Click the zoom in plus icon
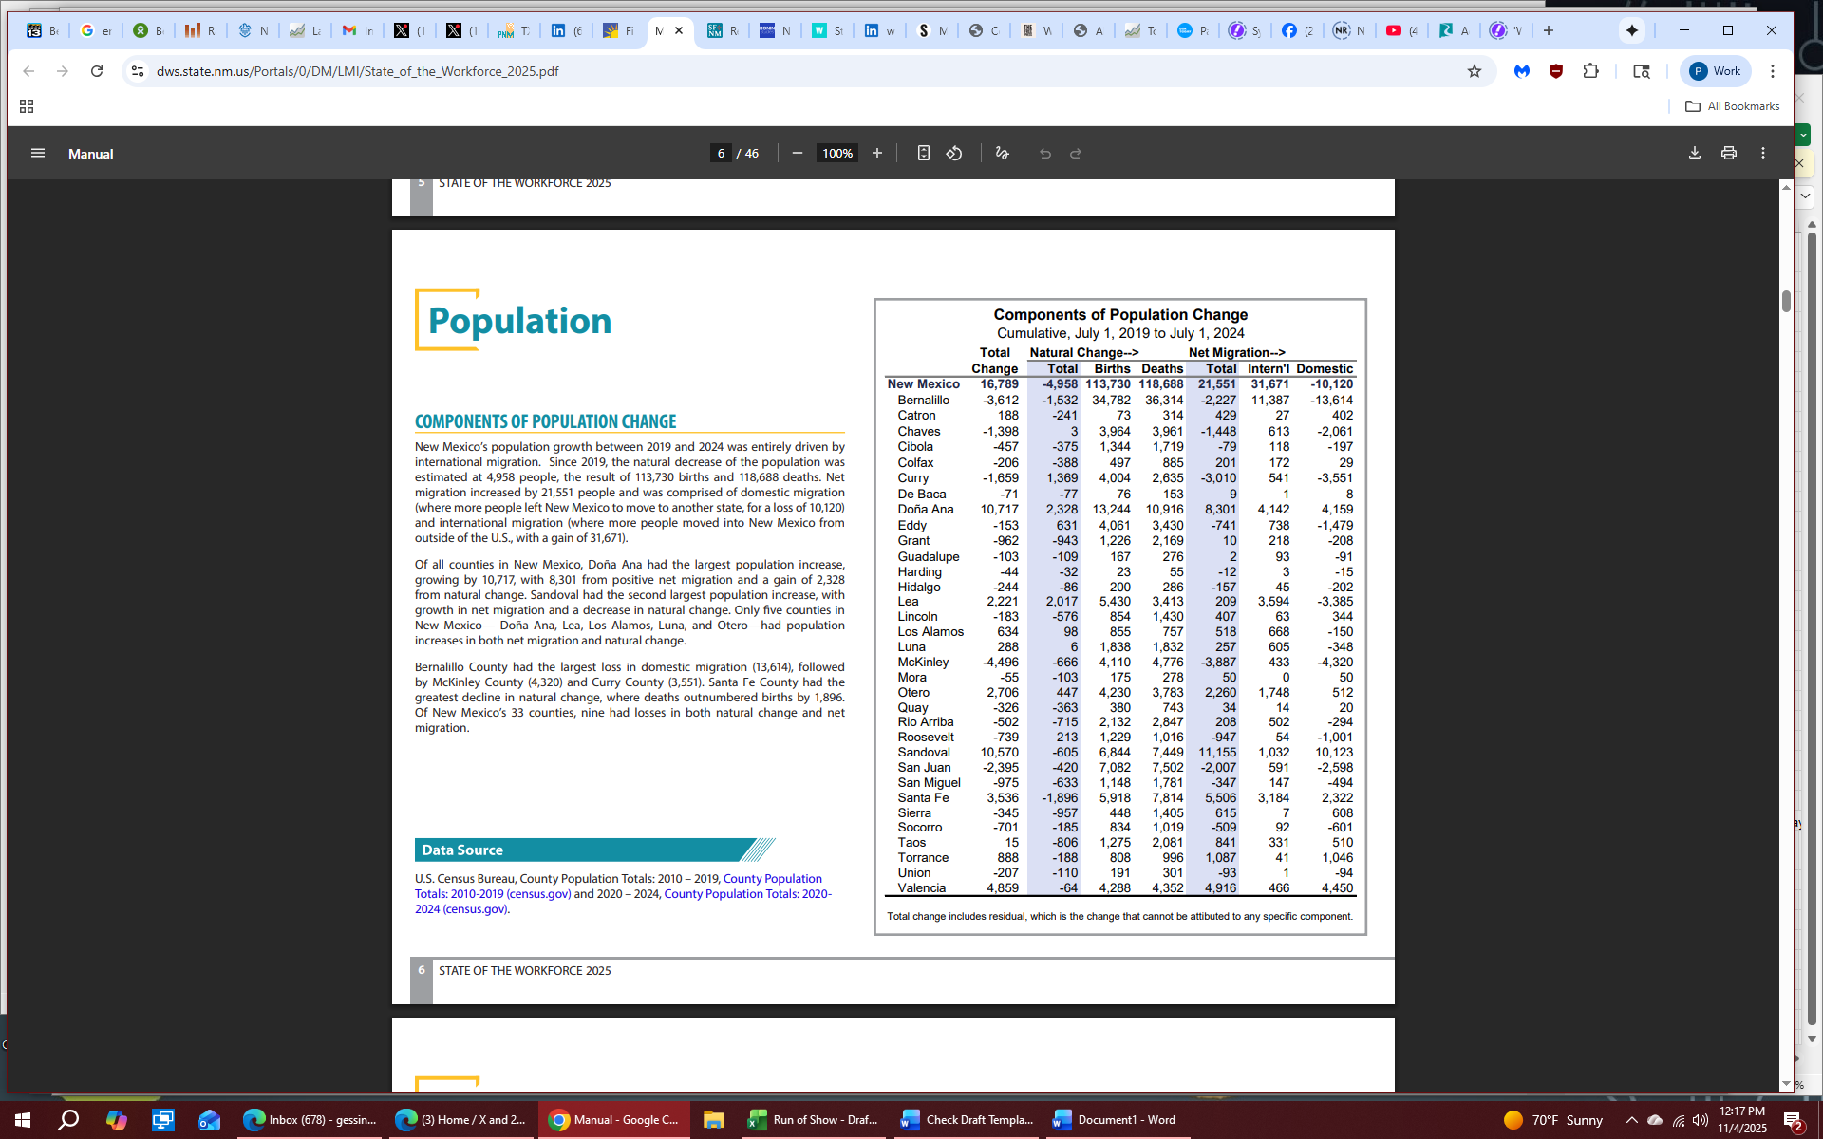The width and height of the screenshot is (1823, 1139). click(x=877, y=153)
